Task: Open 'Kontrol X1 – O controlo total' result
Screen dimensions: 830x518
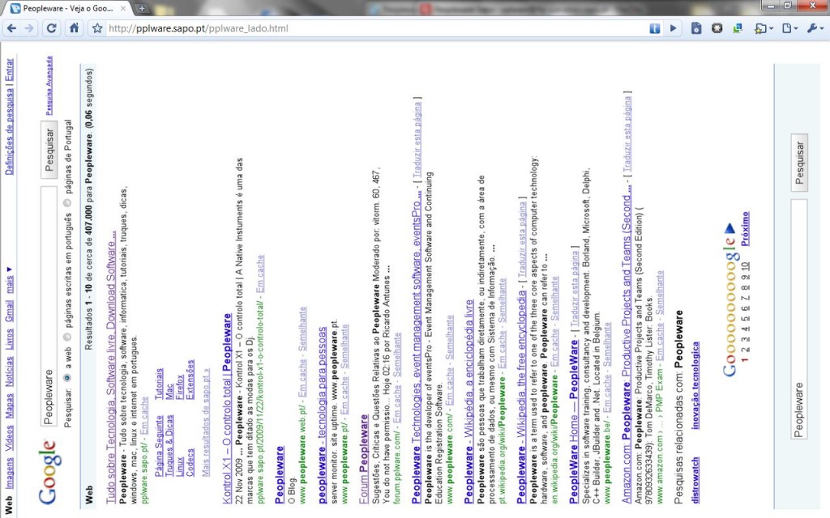Action: [x=227, y=409]
